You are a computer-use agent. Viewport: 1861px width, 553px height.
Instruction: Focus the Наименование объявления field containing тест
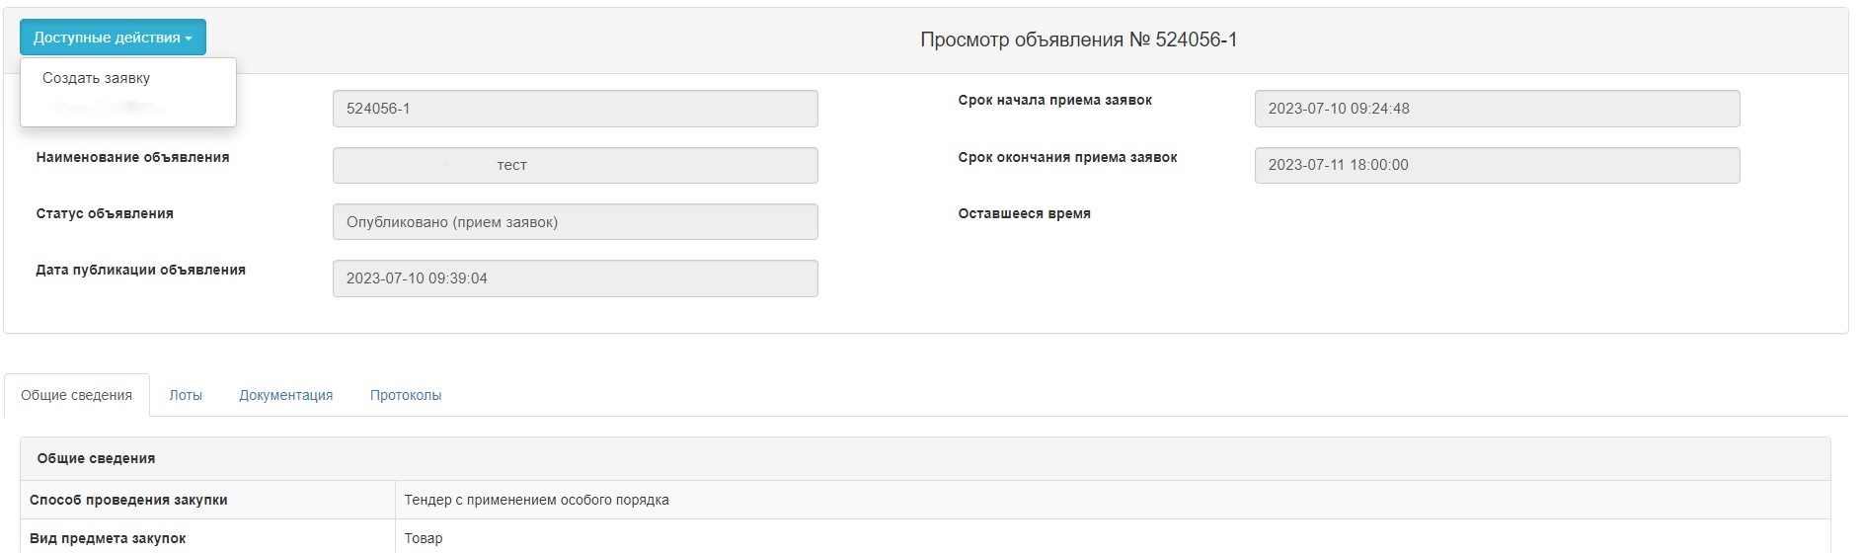click(576, 165)
